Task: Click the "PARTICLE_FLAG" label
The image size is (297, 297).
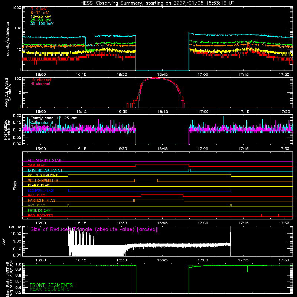Action: (x=42, y=200)
